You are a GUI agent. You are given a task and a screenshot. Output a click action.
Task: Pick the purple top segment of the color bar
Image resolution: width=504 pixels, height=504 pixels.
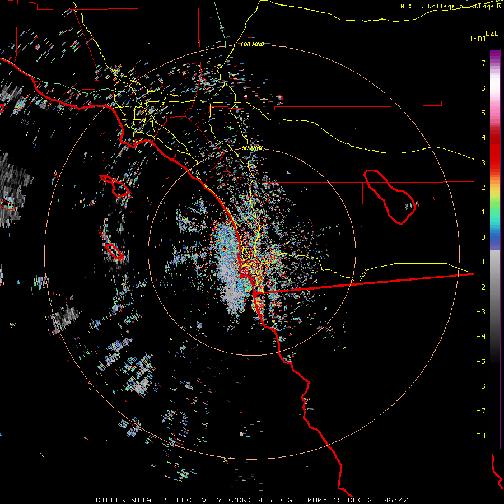tap(494, 55)
